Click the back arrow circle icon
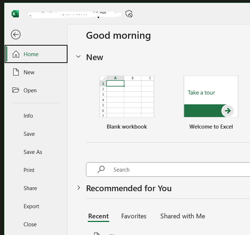Image resolution: width=250 pixels, height=235 pixels. pyautogui.click(x=16, y=34)
